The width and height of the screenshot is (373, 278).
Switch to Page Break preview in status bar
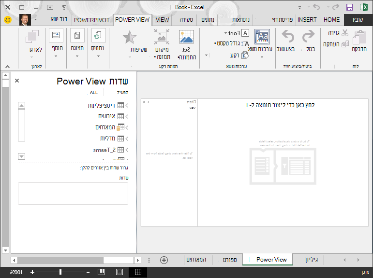(101, 272)
